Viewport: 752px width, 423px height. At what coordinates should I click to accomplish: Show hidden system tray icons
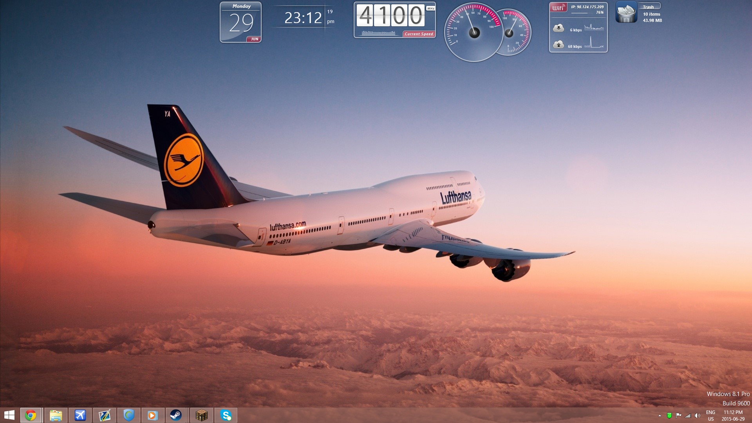pyautogui.click(x=660, y=416)
